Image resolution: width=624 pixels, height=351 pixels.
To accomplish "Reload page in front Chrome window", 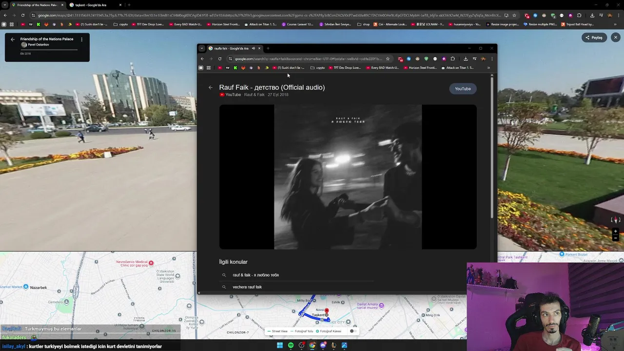I will pyautogui.click(x=220, y=59).
